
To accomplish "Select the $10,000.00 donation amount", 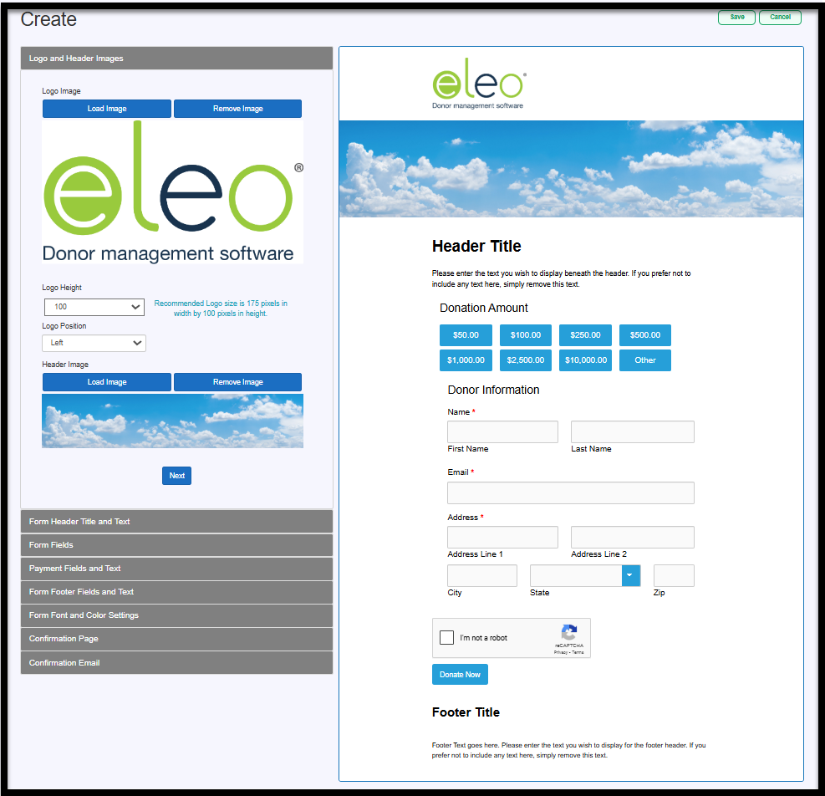I will point(585,360).
